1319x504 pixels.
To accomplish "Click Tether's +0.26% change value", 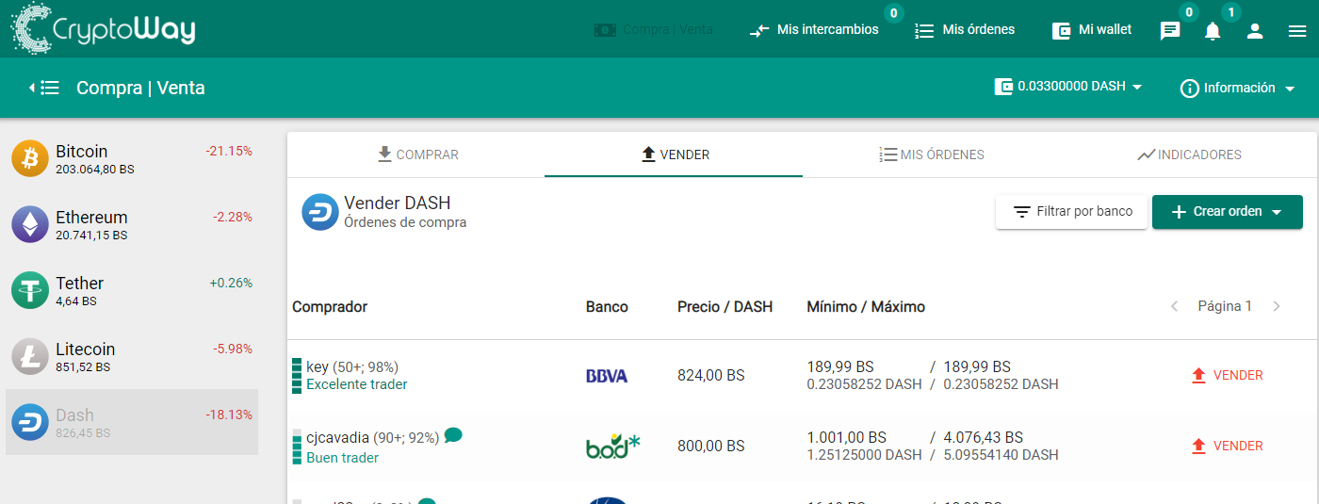I will [231, 283].
